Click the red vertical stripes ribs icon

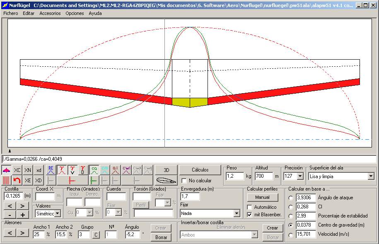pyautogui.click(x=6, y=180)
